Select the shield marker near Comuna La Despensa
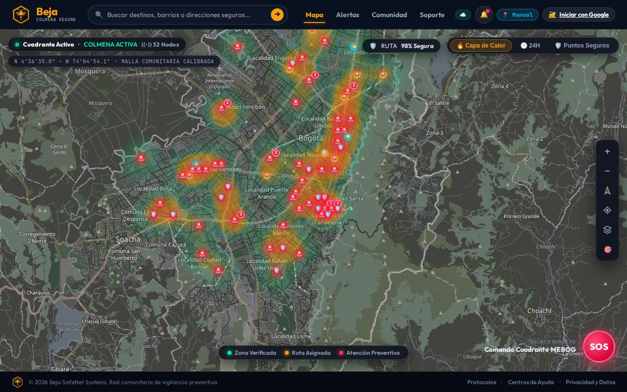This screenshot has height=392, width=627. click(x=153, y=214)
